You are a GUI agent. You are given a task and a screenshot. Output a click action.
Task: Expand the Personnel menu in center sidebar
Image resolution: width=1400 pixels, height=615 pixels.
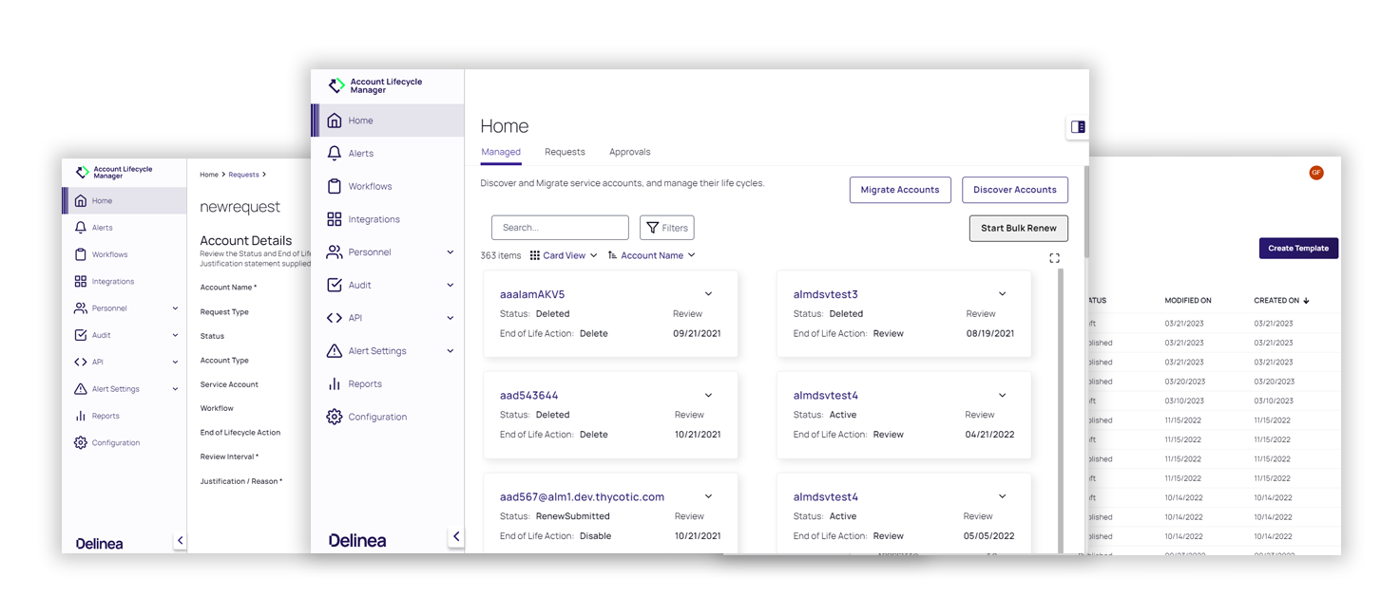[450, 252]
